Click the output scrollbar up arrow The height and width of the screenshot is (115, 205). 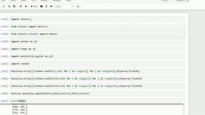(184, 105)
